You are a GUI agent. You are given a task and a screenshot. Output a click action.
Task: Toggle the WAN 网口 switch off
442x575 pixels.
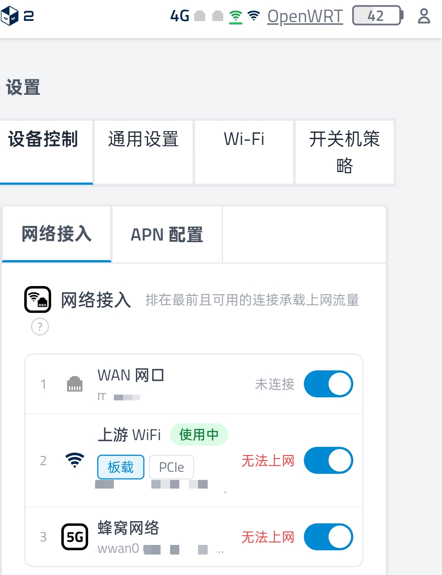click(329, 384)
